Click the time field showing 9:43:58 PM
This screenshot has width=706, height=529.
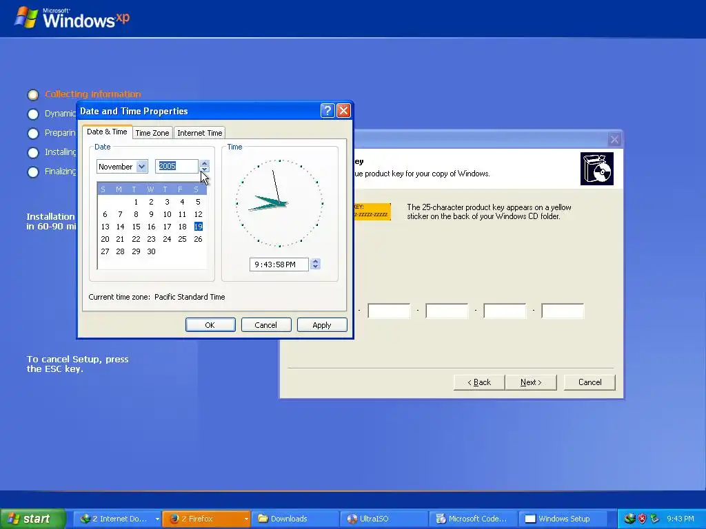pos(279,264)
